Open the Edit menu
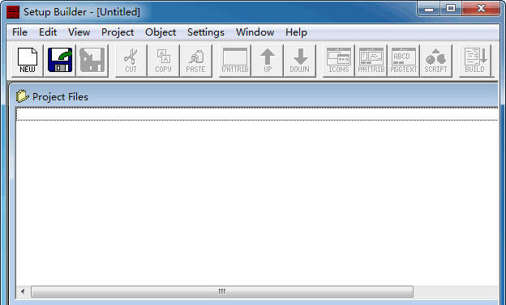 [48, 32]
